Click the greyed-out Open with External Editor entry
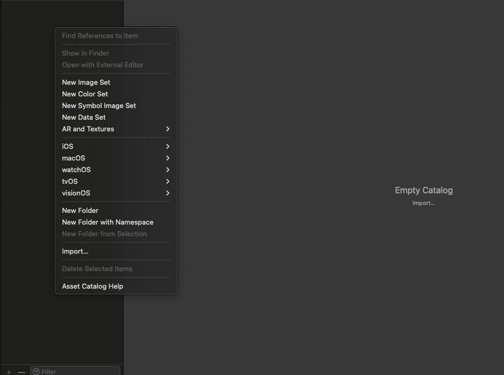The width and height of the screenshot is (504, 375). click(116, 65)
